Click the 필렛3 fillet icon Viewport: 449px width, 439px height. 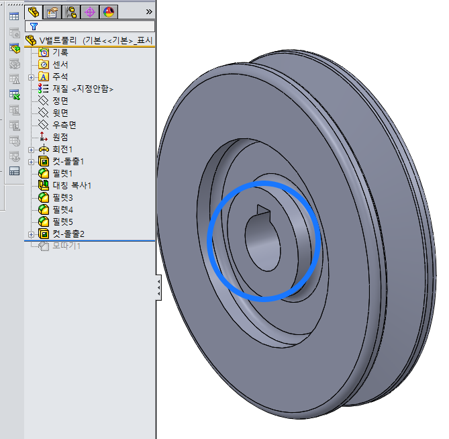coord(44,197)
